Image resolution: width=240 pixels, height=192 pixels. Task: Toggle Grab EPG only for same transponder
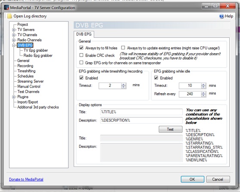coord(81,63)
